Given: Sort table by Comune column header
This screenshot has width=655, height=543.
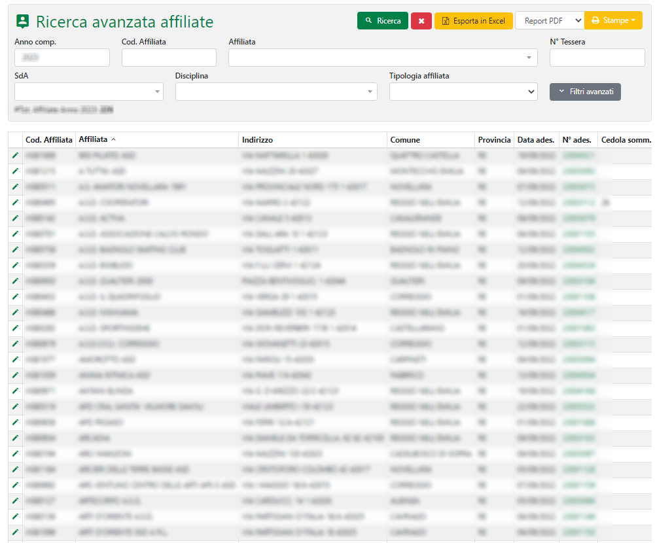Looking at the screenshot, I should click(x=405, y=140).
